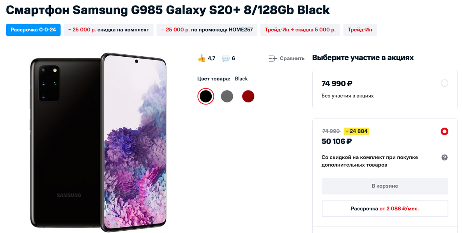Open the Samsung Galaxy S20+ product image
This screenshot has height=233, width=462.
tap(98, 142)
